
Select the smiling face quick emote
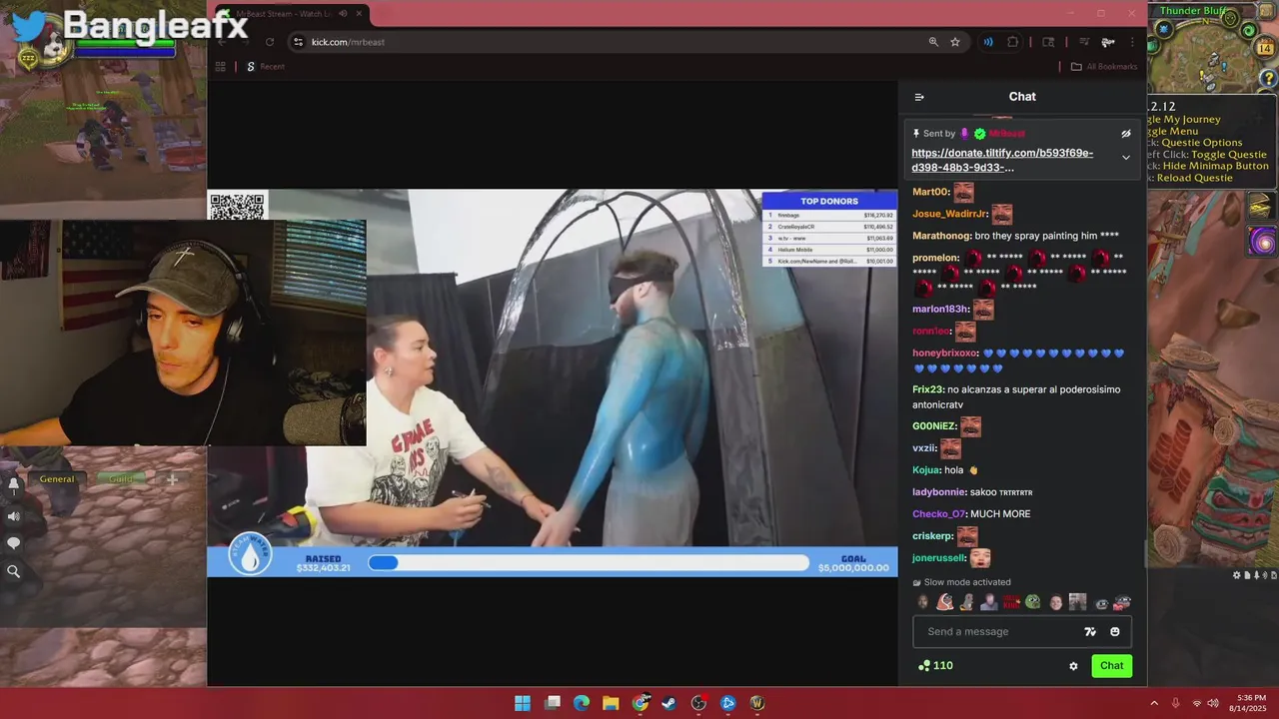coord(1055,602)
